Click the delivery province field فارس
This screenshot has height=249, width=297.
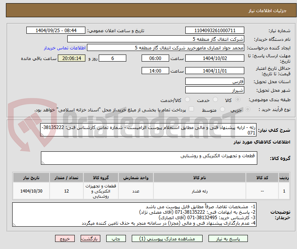pyautogui.click(x=215, y=81)
